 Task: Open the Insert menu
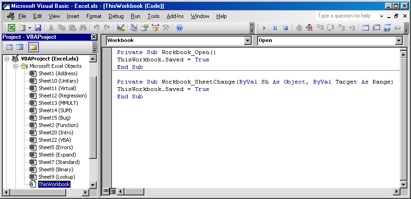73,16
